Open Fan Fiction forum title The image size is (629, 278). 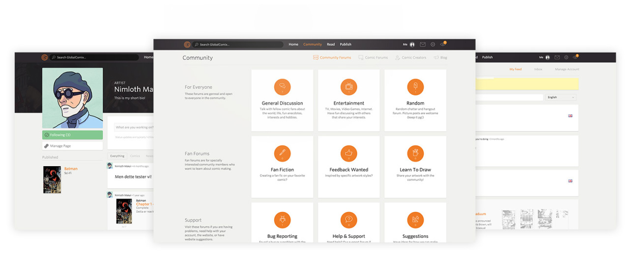click(282, 170)
